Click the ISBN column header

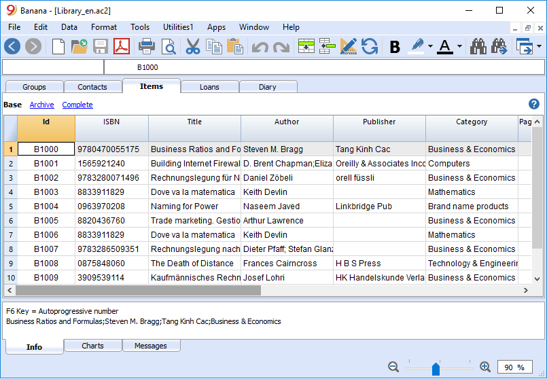point(111,128)
